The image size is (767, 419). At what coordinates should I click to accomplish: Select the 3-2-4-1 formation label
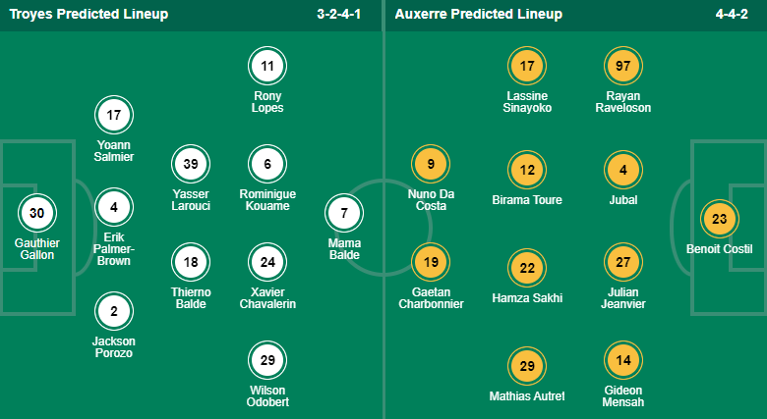click(338, 14)
